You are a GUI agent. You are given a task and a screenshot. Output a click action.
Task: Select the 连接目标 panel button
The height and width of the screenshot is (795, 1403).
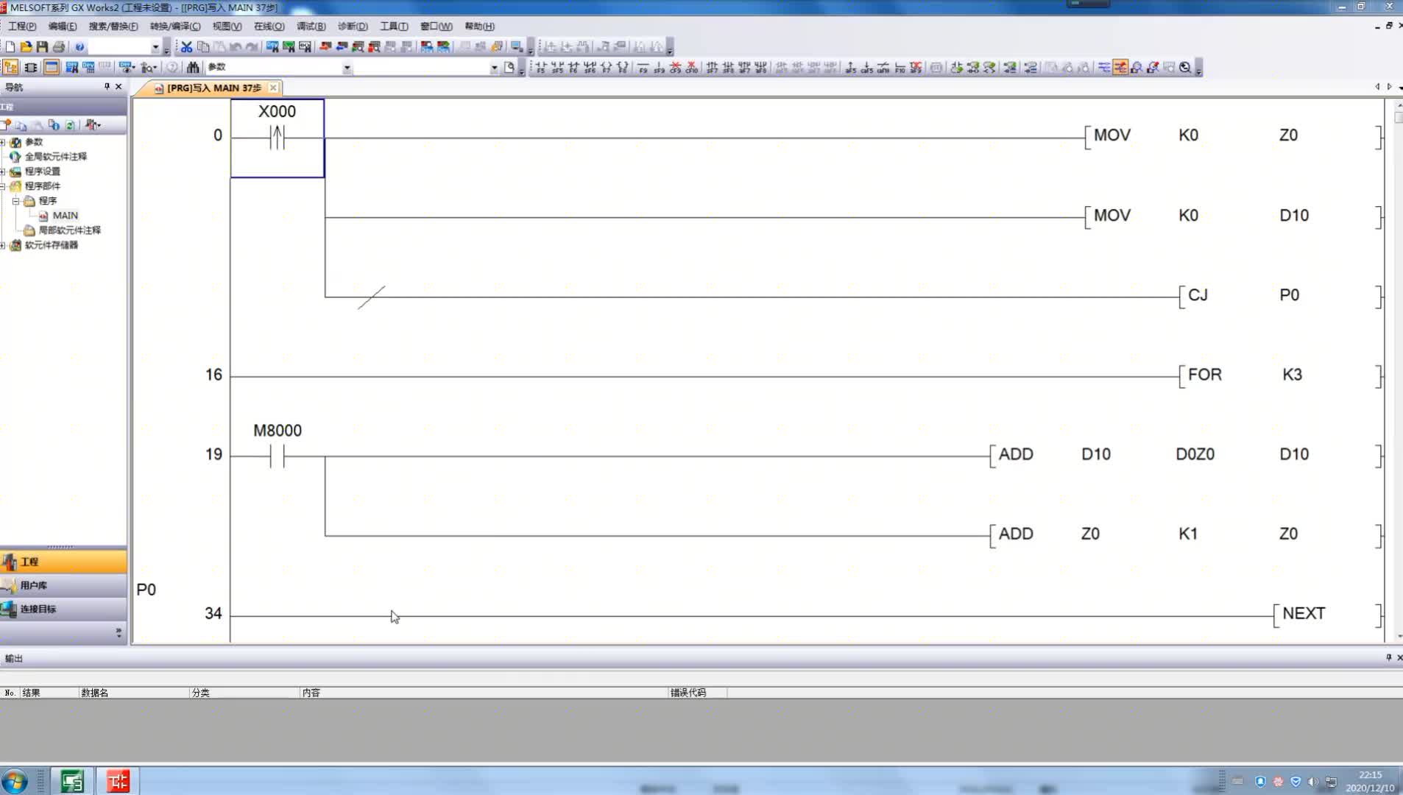(63, 609)
